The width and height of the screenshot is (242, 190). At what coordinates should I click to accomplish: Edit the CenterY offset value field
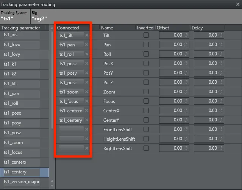[174, 120]
